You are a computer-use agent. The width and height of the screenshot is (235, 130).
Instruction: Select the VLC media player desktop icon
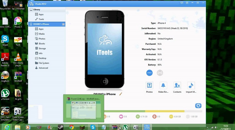tap(18, 60)
